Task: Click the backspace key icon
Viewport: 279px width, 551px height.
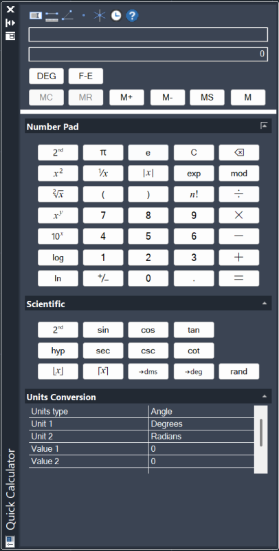Action: click(239, 152)
